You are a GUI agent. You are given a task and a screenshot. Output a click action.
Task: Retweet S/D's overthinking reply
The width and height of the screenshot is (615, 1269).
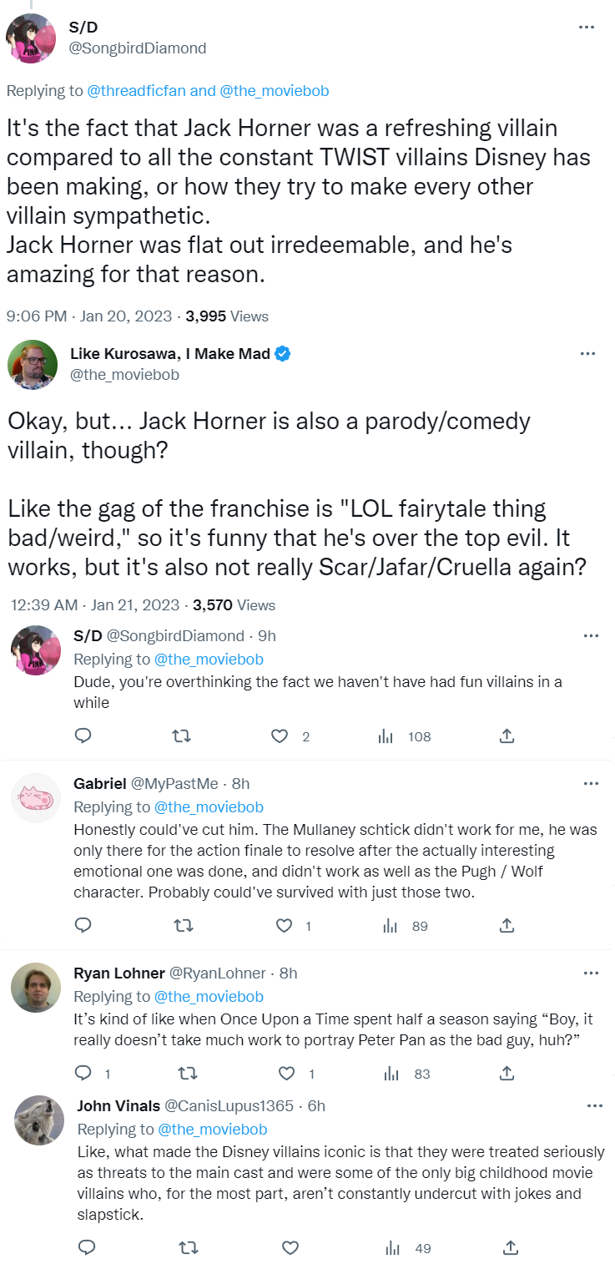click(180, 736)
